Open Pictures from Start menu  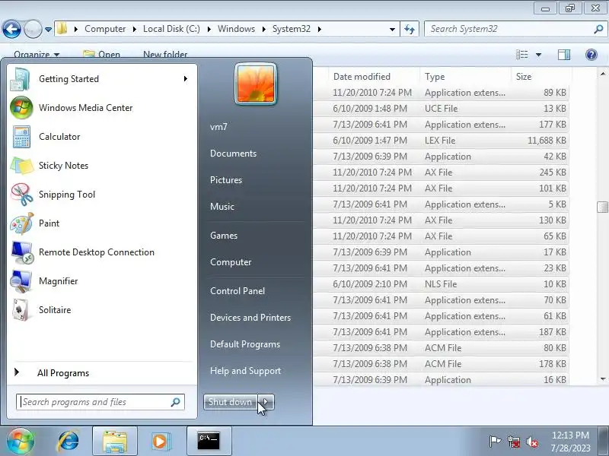pyautogui.click(x=226, y=180)
